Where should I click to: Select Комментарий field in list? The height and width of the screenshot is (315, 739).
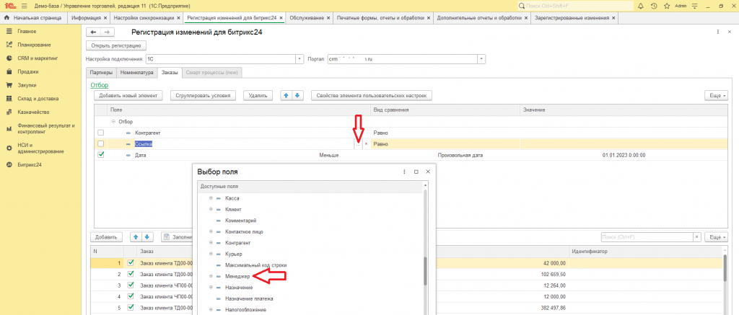point(241,221)
